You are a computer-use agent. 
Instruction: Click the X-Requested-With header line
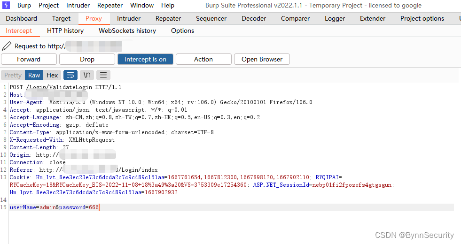63,140
